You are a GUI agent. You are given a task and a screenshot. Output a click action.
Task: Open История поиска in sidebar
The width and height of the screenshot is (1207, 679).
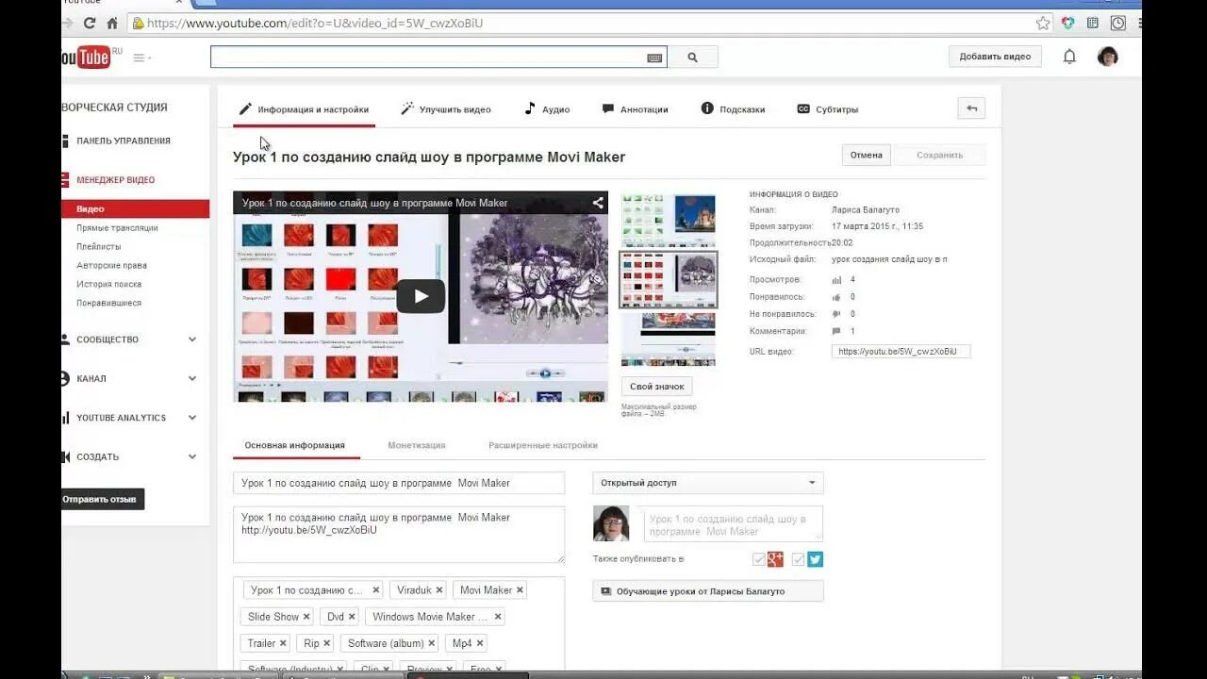(x=109, y=284)
